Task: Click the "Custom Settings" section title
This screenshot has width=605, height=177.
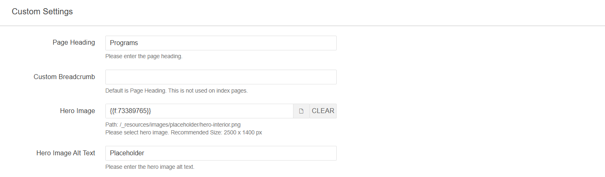Action: coord(42,12)
